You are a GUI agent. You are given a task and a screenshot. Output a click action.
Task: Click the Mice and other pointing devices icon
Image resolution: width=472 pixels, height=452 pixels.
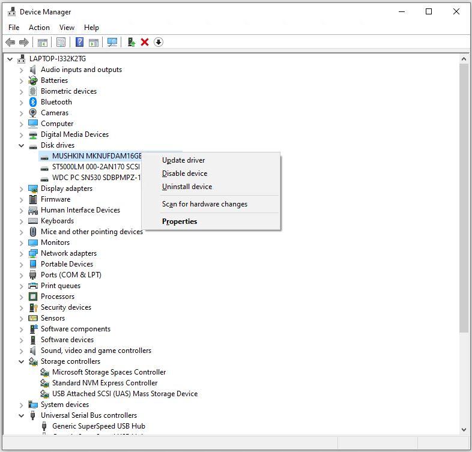coord(33,232)
